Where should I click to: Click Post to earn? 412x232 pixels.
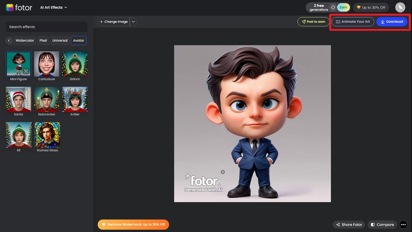(313, 22)
